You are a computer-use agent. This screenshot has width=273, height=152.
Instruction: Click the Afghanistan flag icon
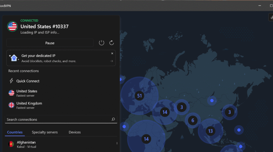pyautogui.click(x=11, y=144)
